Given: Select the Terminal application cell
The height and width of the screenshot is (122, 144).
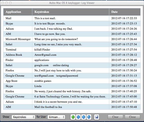Looking at the screenshot, I should click(x=18, y=50).
